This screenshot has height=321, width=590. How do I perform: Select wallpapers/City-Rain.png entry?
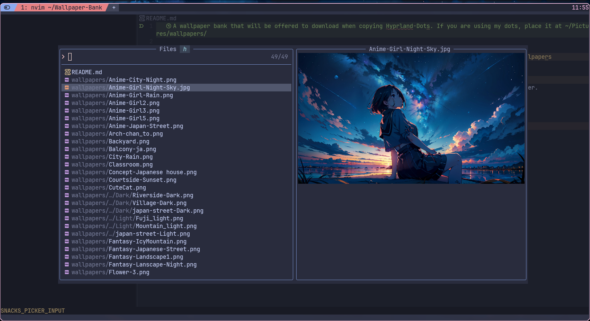176,157
